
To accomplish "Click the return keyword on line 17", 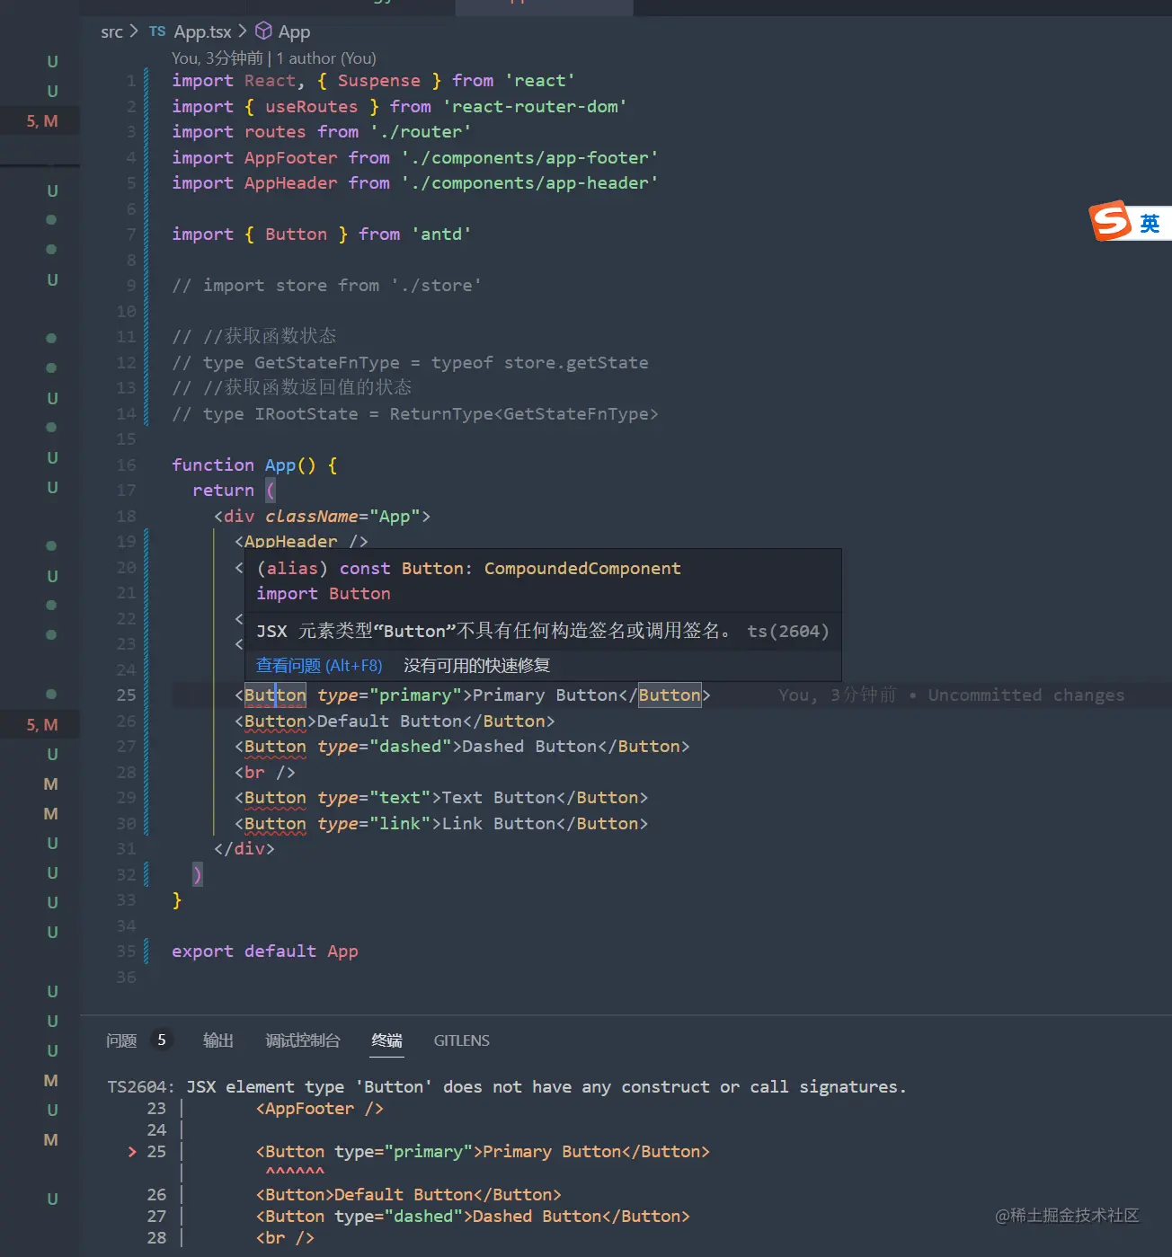I will [223, 491].
